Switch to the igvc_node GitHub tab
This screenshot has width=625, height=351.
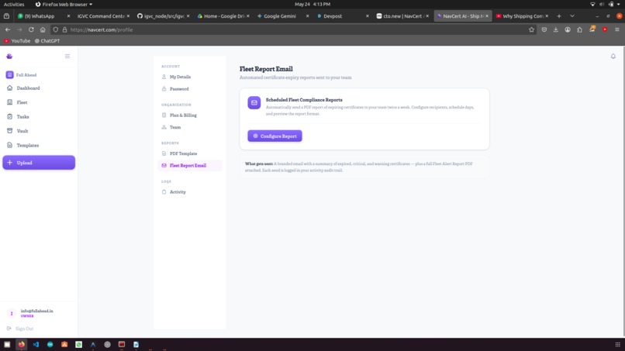161,16
